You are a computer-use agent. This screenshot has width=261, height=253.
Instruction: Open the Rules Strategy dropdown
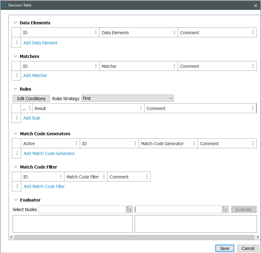127,98
